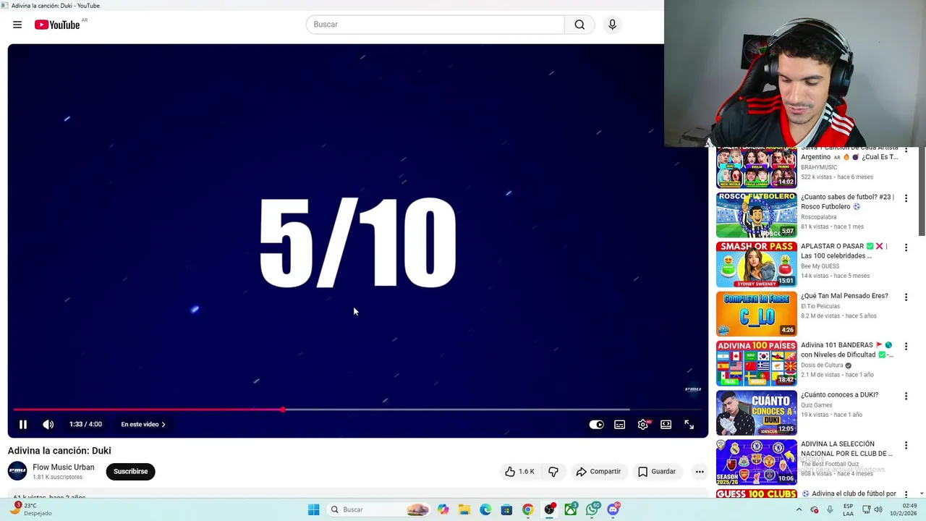Open Copilot from the taskbar
This screenshot has width=926, height=521.
[443, 509]
